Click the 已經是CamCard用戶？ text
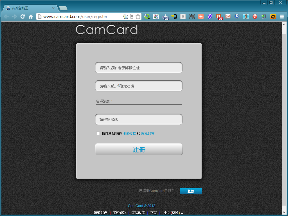 point(156,191)
